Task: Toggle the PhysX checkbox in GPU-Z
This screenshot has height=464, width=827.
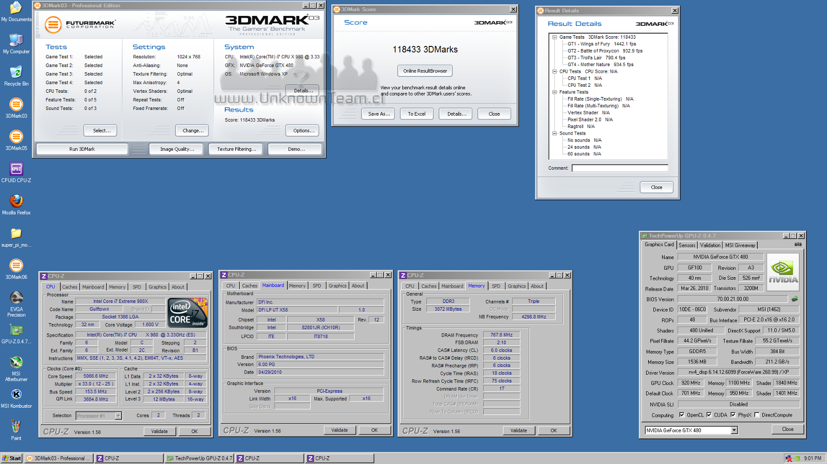Action: 733,414
